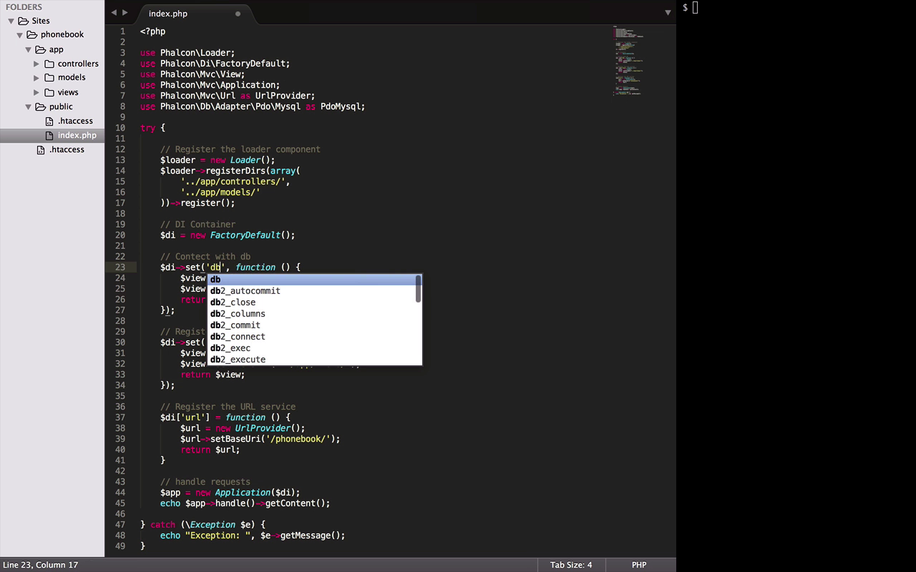Click the phonebook folder icon
Screen dimensions: 916x572
[x=32, y=34]
